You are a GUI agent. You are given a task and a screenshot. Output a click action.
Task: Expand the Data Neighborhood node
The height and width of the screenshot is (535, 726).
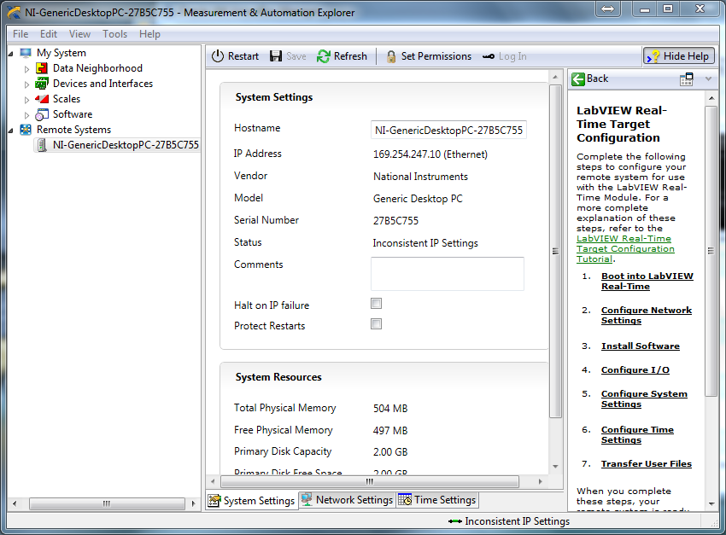coord(26,68)
